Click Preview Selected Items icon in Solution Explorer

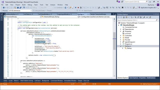[147, 17]
